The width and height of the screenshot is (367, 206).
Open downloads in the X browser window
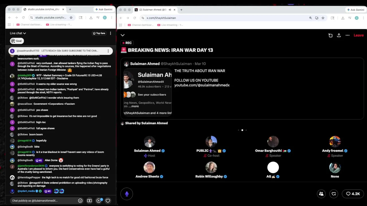(343, 18)
